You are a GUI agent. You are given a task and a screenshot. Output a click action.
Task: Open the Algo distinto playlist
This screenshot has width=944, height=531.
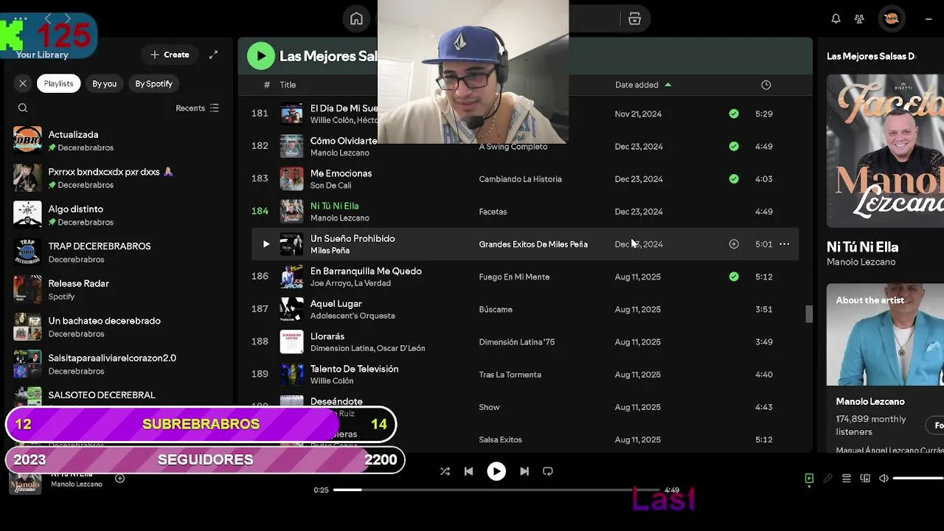pos(118,215)
